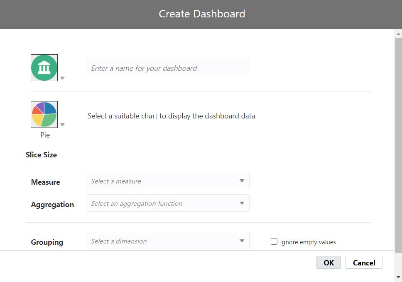Image resolution: width=402 pixels, height=282 pixels.
Task: Click the Pie chart type icon
Action: coord(44,114)
